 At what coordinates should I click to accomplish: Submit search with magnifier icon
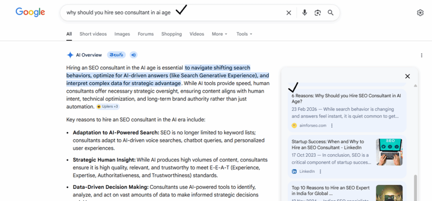[x=331, y=13]
